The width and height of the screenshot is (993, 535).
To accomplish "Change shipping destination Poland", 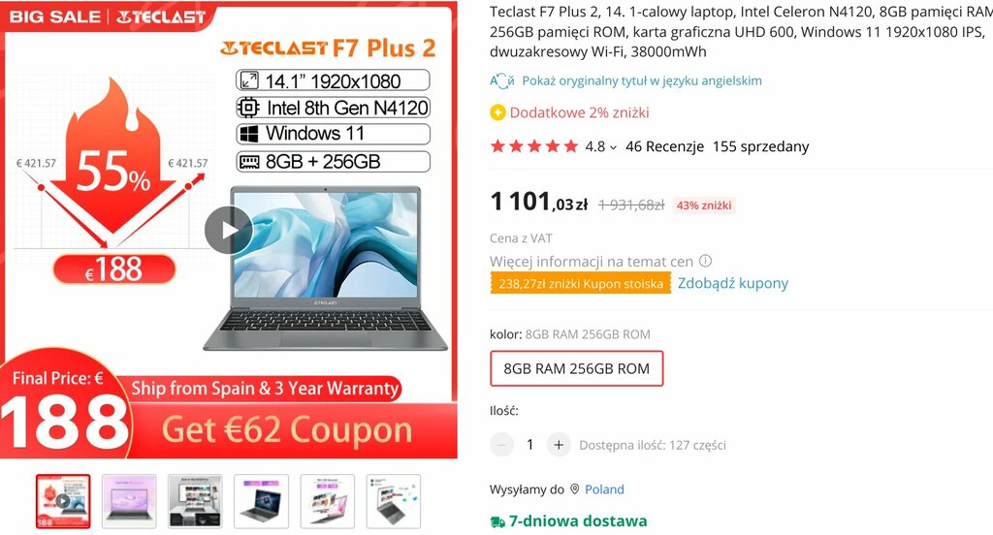I will (604, 489).
